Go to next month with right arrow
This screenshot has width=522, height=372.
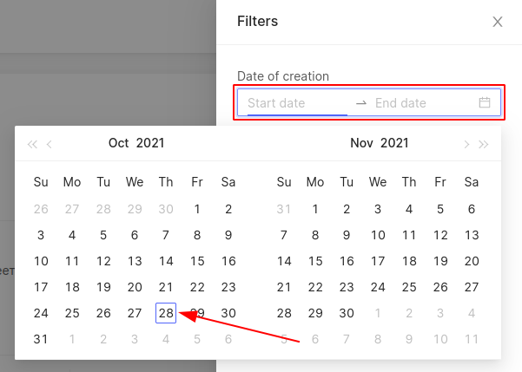point(466,144)
